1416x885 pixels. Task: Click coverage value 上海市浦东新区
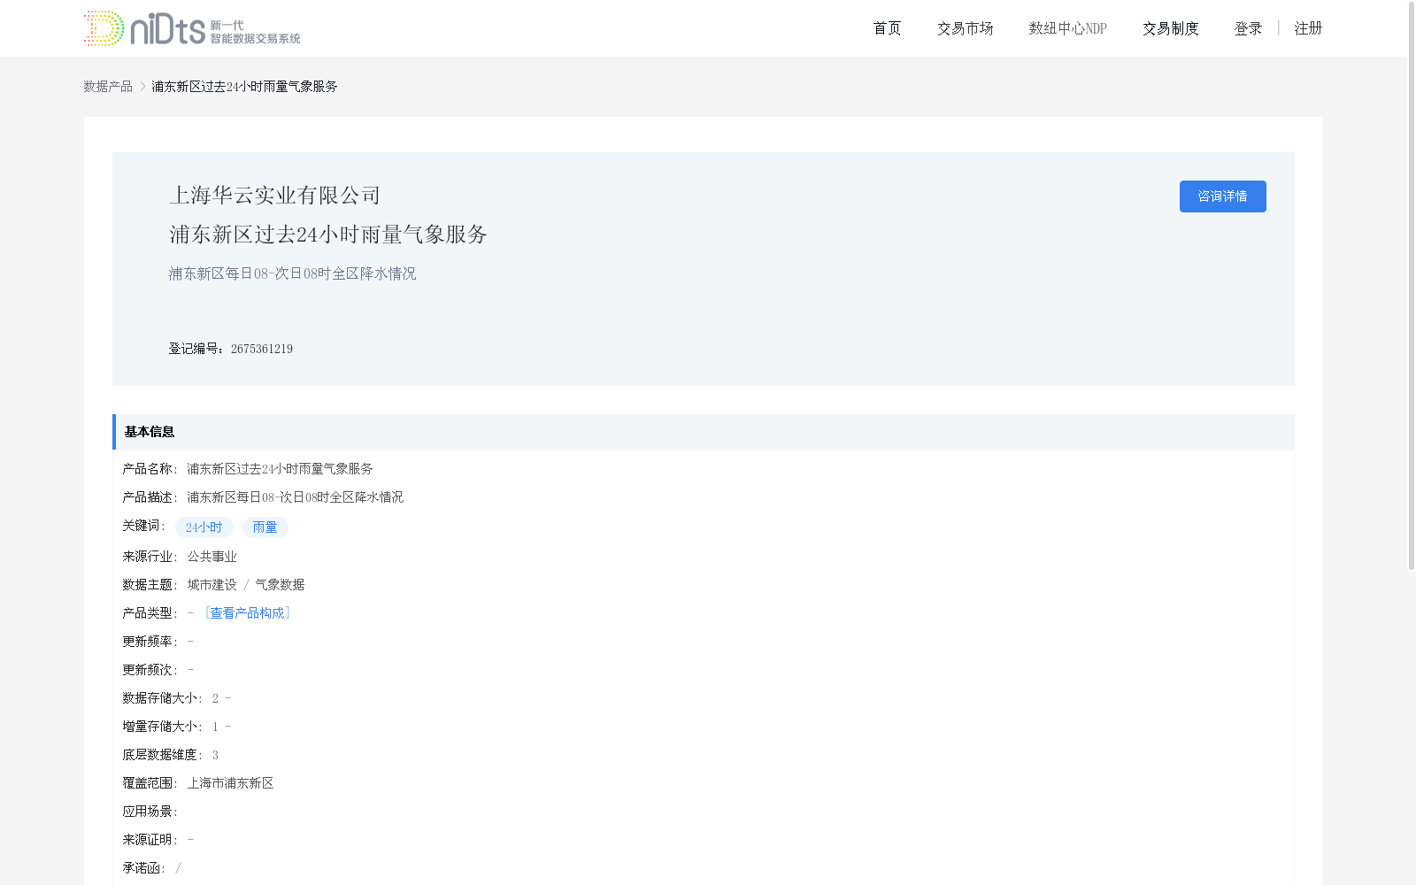[x=230, y=782]
